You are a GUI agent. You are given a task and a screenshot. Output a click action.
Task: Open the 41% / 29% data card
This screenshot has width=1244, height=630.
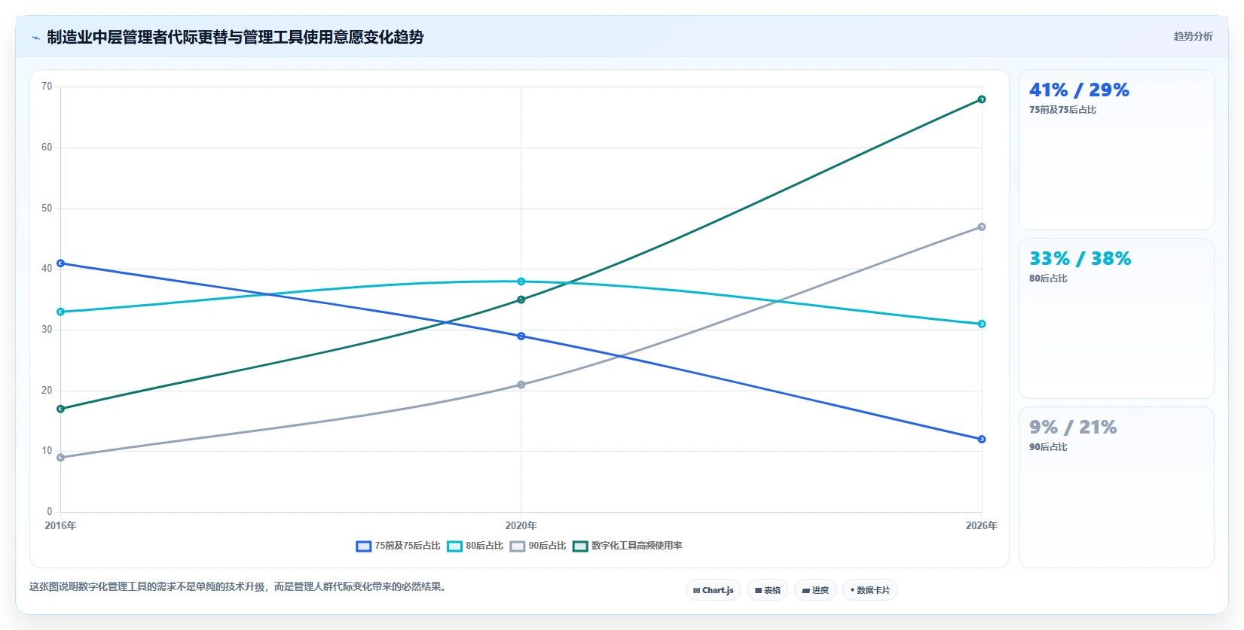(x=1116, y=150)
